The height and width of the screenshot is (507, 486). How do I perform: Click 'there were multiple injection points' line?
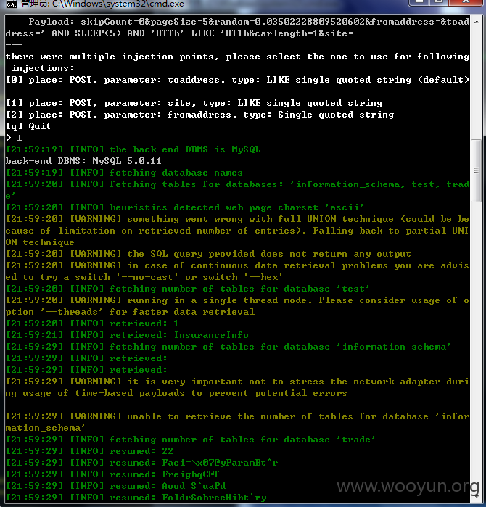(x=237, y=57)
